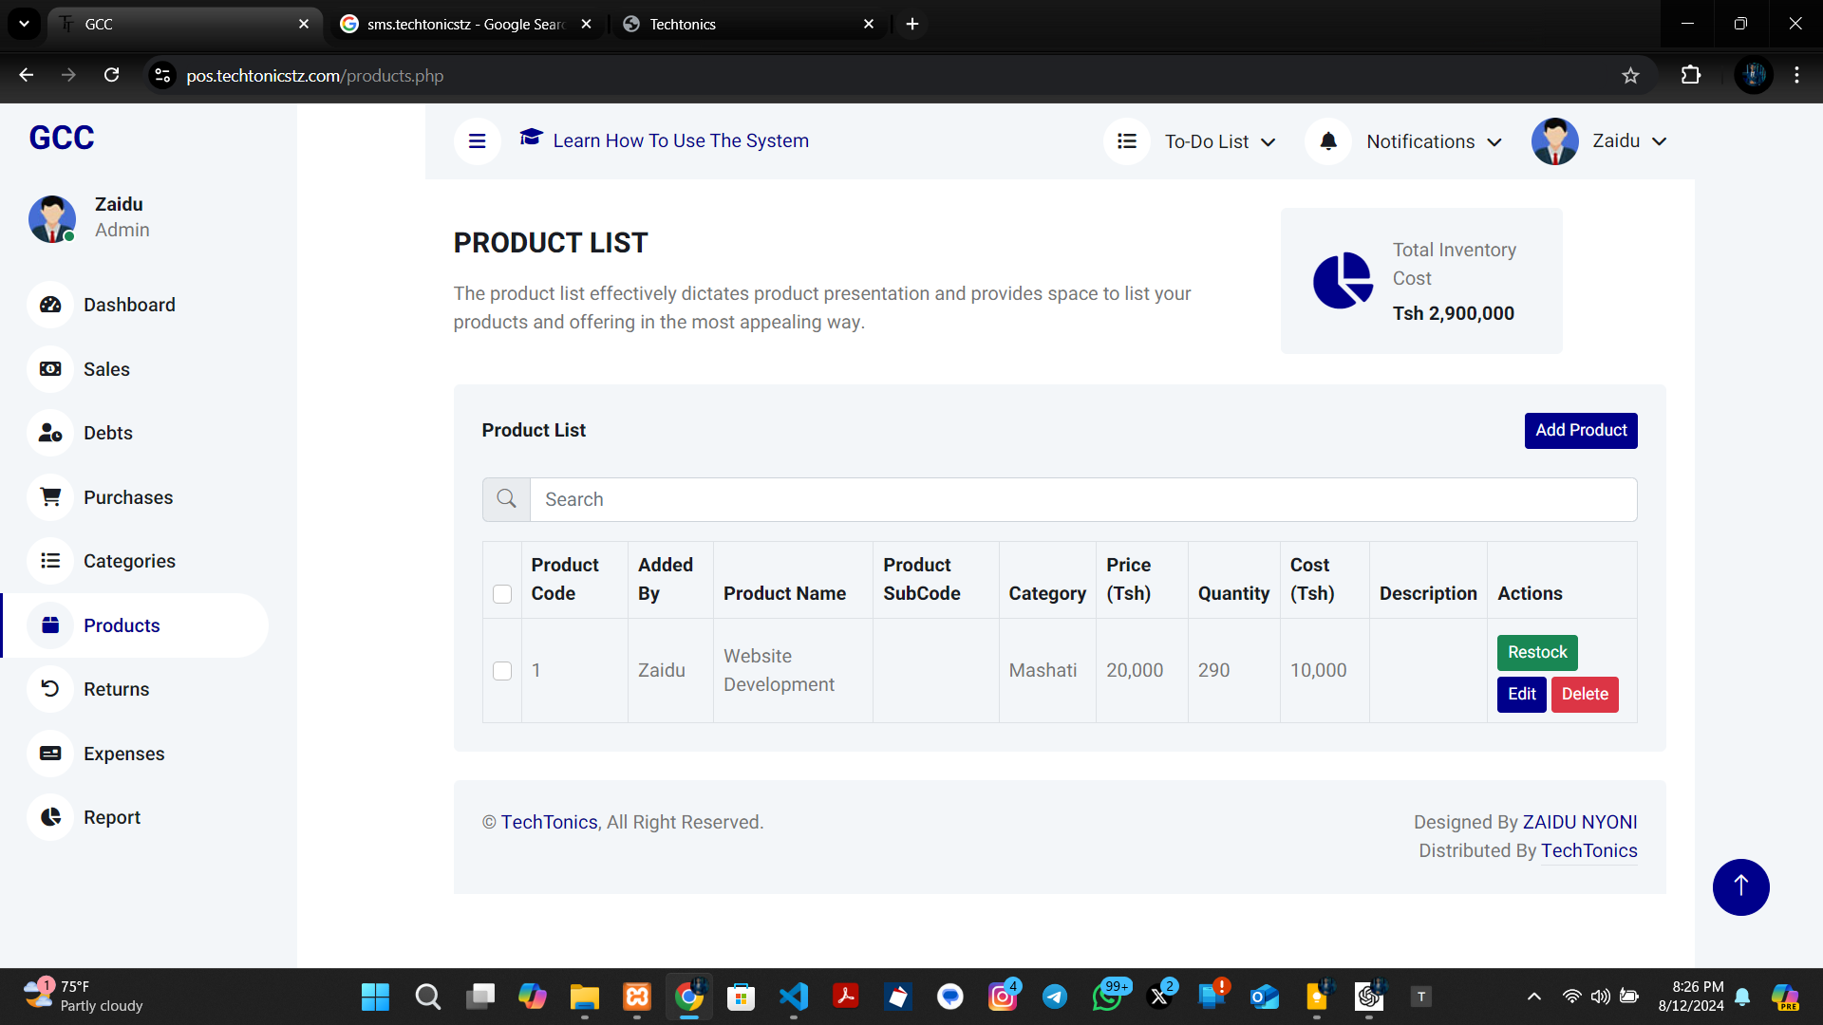
Task: Click the Debts user icon
Action: pos(50,433)
